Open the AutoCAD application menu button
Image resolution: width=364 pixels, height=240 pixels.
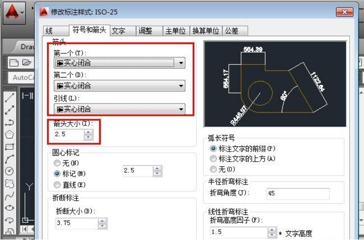[x=14, y=13]
